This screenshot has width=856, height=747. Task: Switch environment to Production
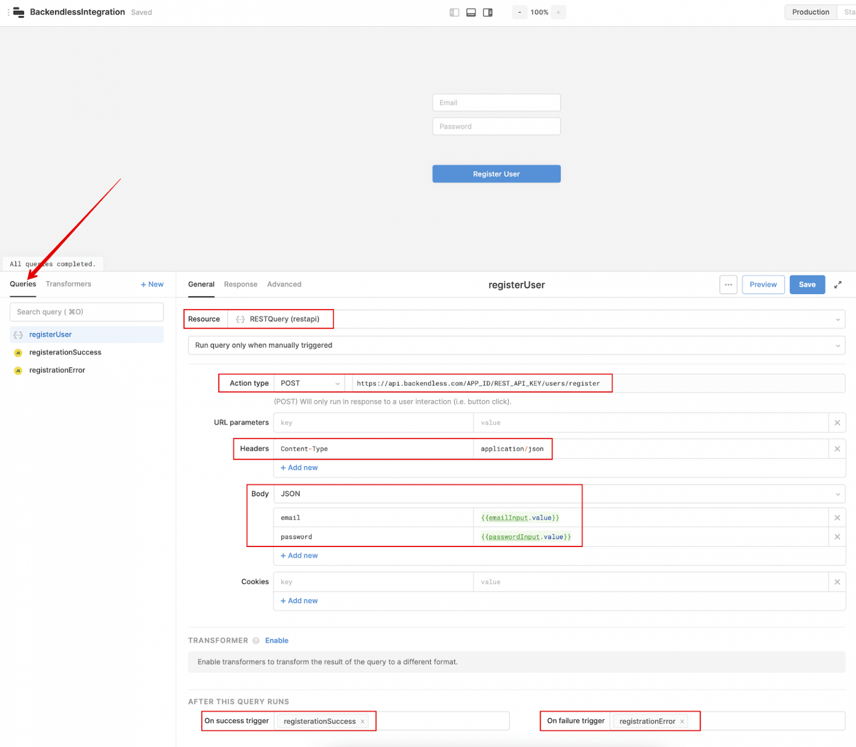810,12
